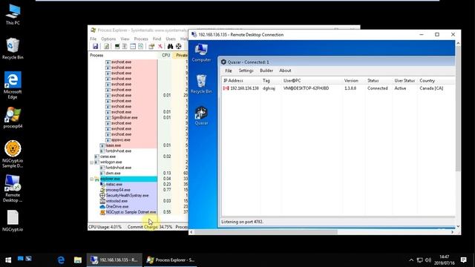Toggle the lower pane toolbar icon
The width and height of the screenshot is (475, 267).
(x=133, y=46)
